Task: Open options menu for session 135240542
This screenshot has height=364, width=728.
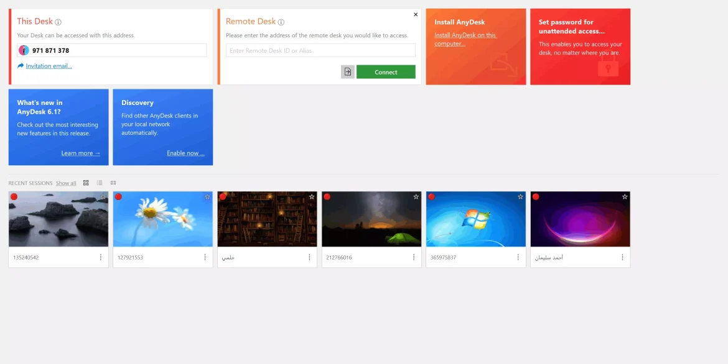Action: (x=101, y=257)
